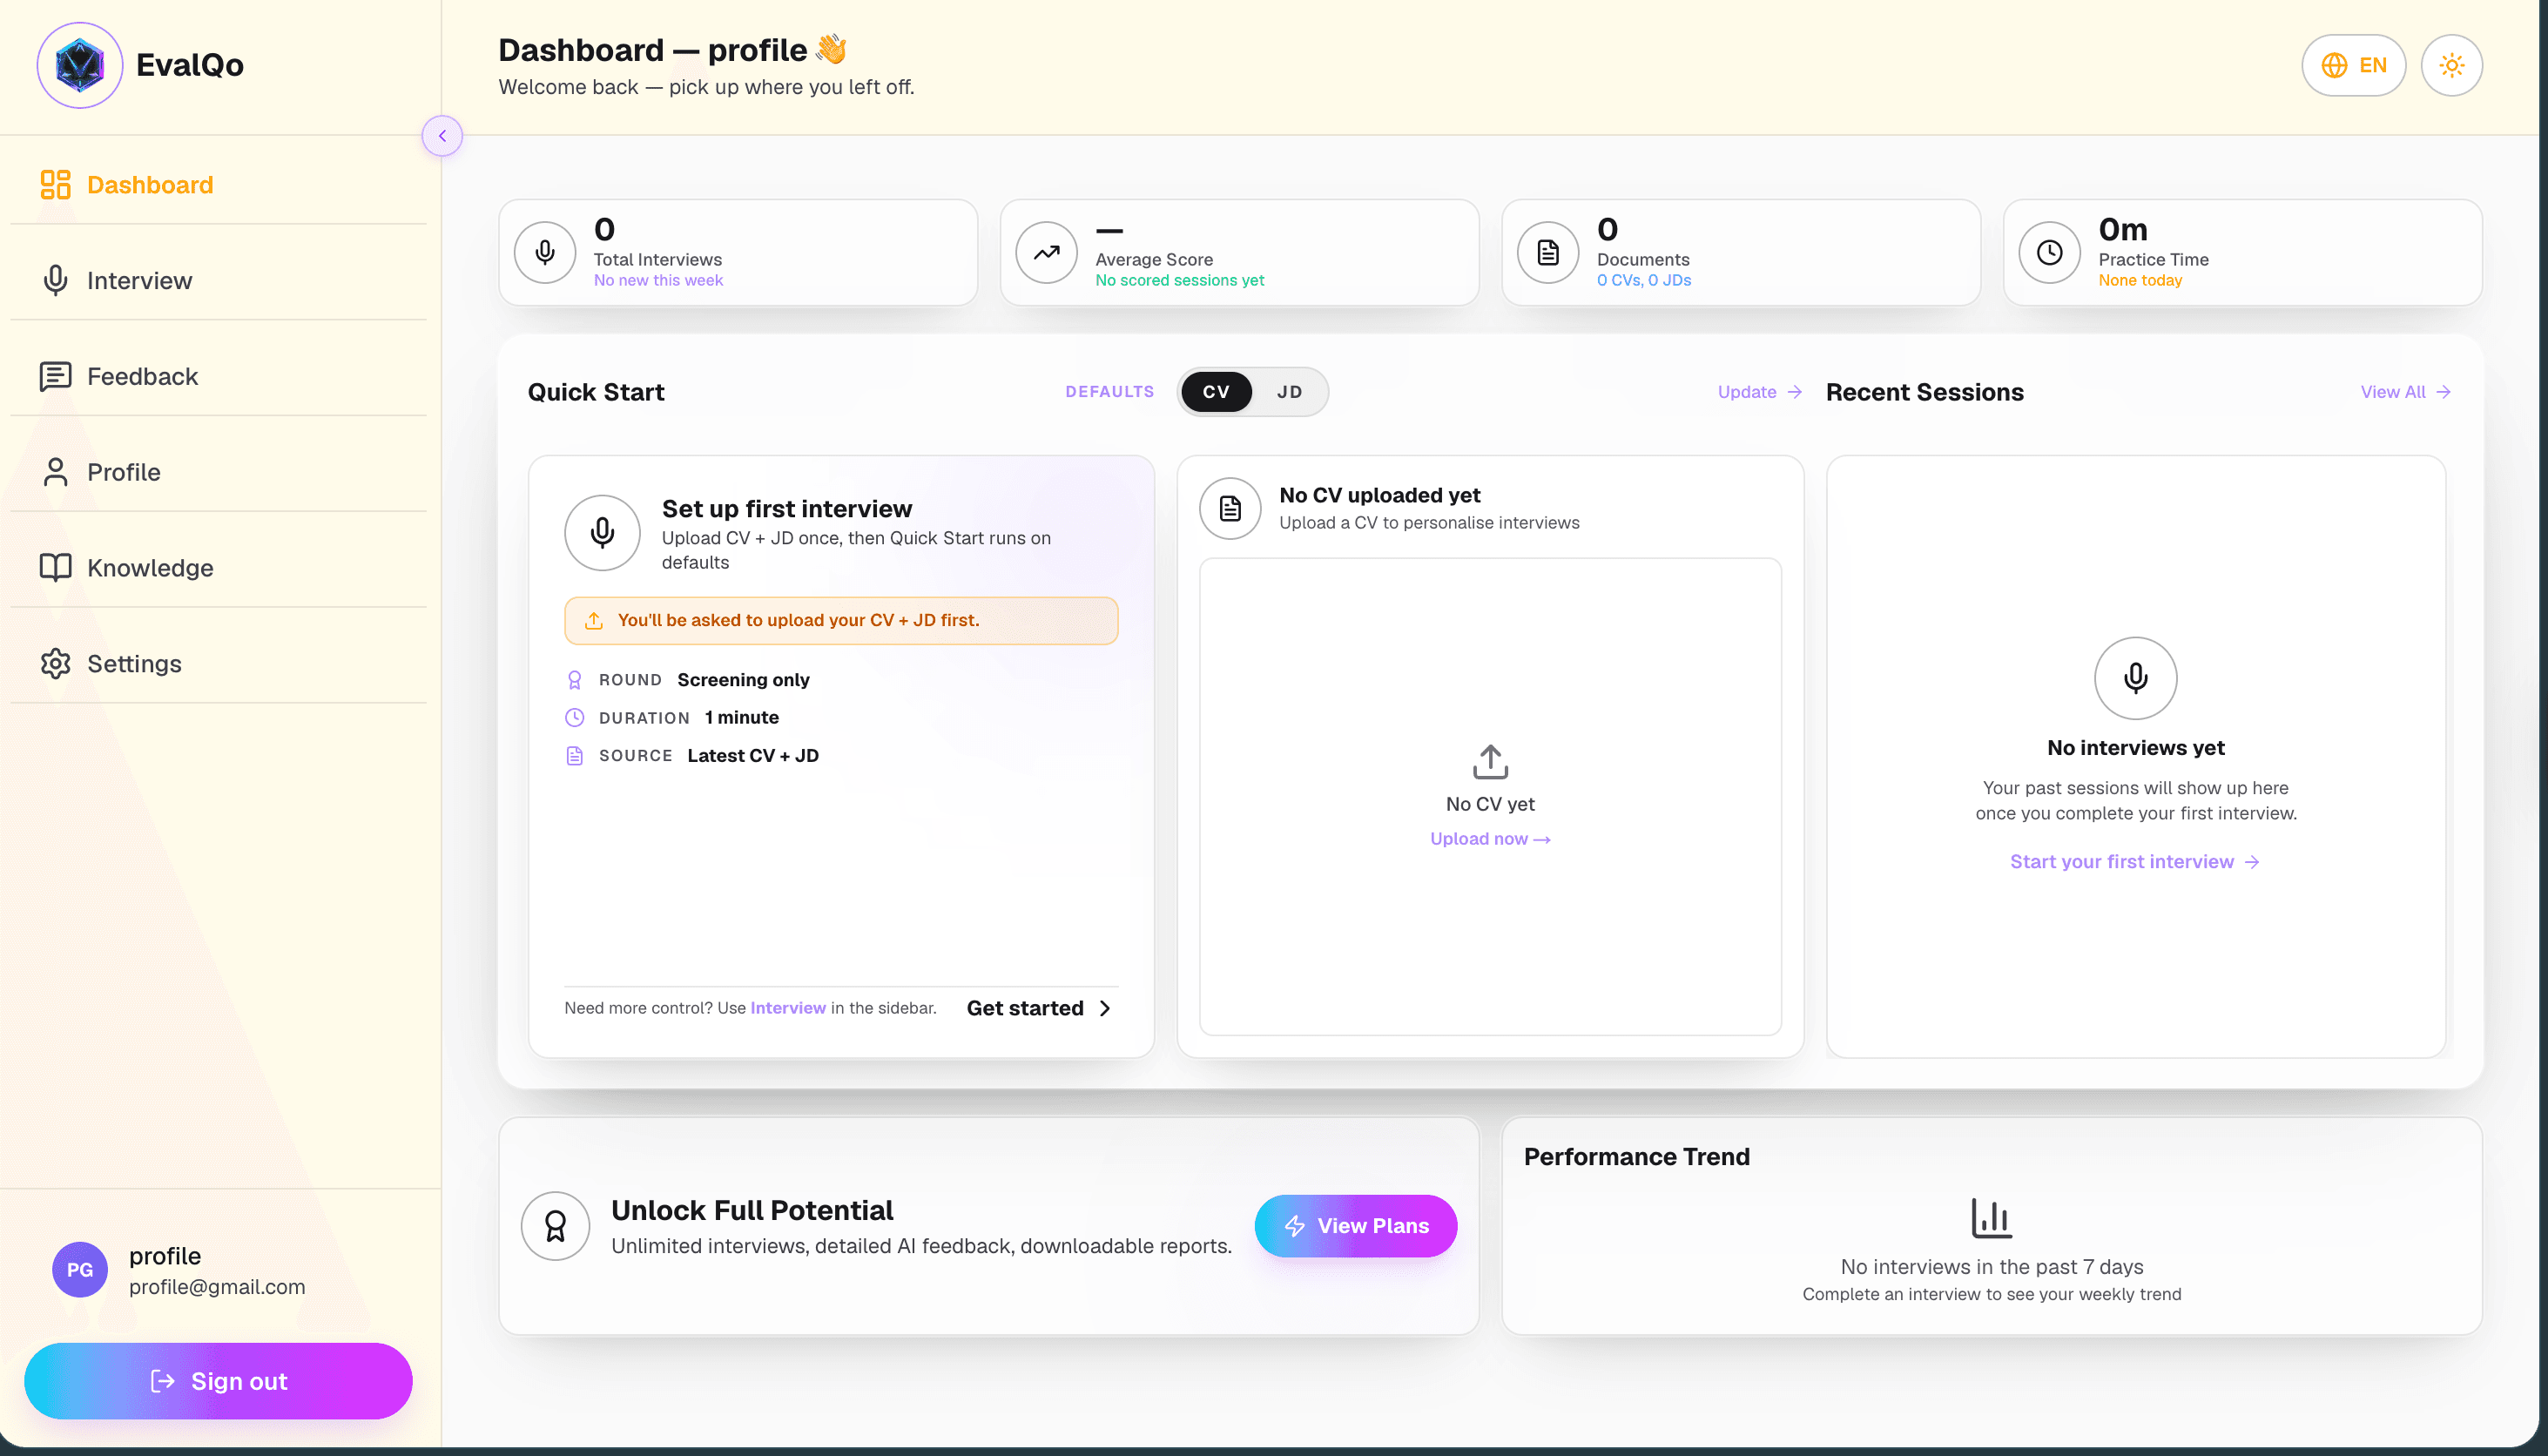Click the 'Latest CV + JD' source value

click(x=753, y=756)
